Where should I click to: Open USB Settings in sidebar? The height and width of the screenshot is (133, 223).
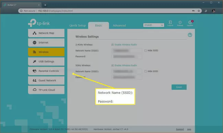tap(46, 62)
